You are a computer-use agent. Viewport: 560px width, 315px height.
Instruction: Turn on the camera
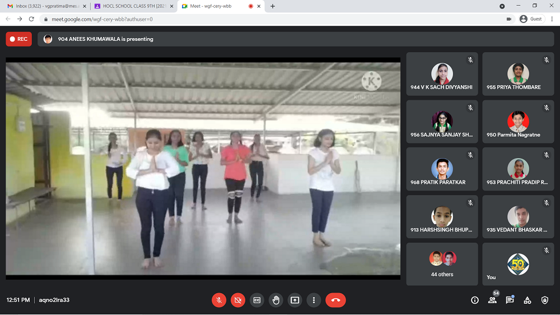pyautogui.click(x=238, y=300)
